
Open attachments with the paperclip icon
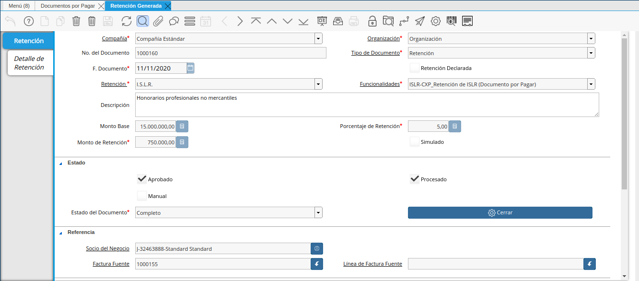pyautogui.click(x=158, y=21)
